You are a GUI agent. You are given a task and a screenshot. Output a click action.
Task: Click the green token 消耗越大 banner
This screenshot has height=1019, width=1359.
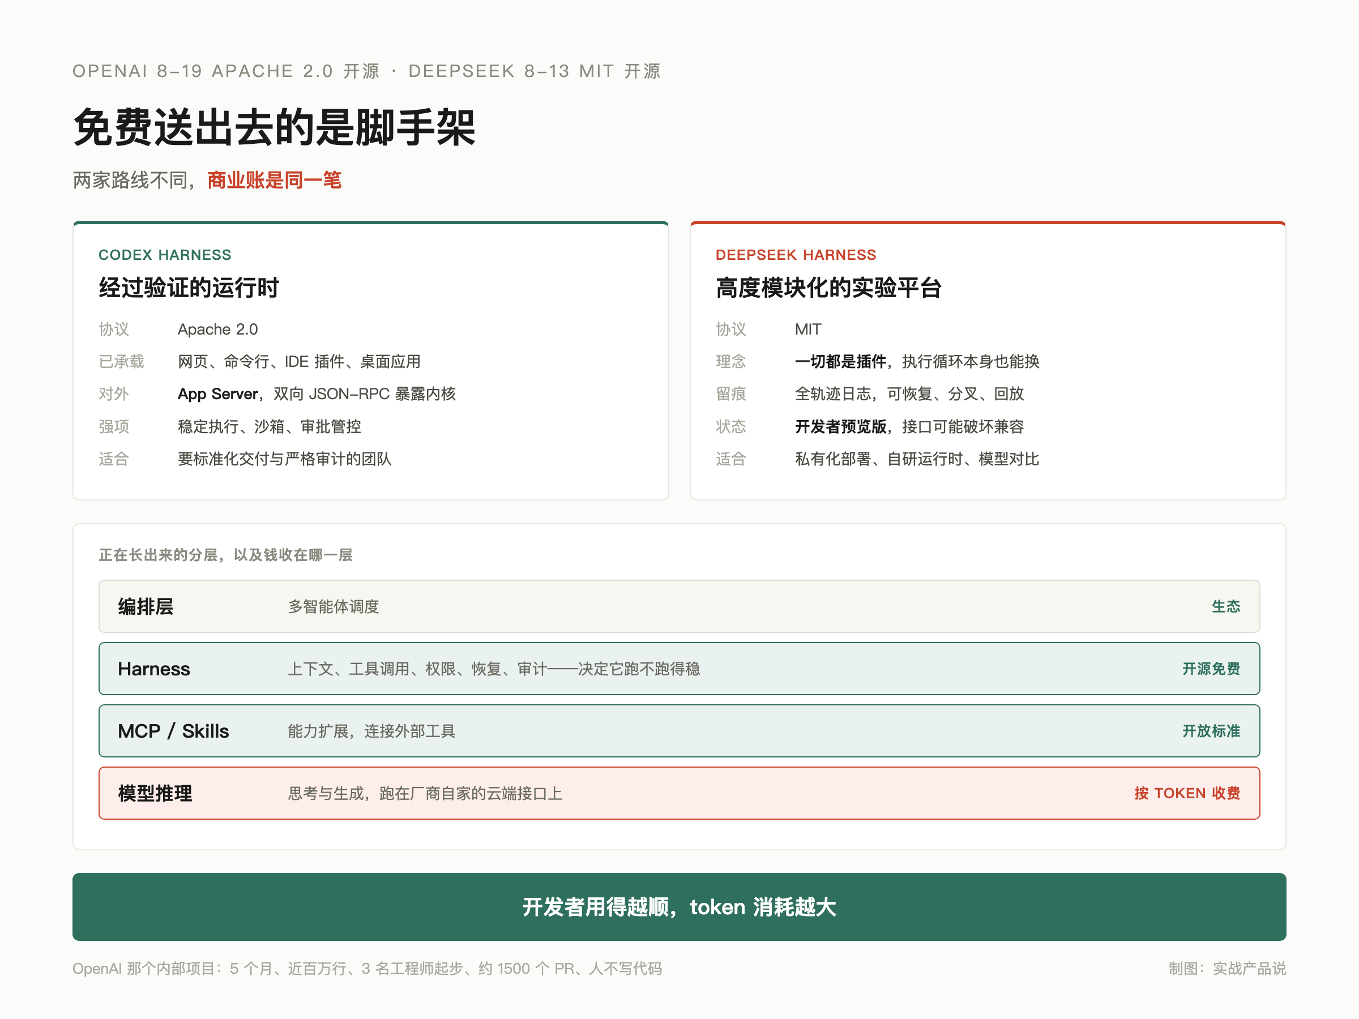679,906
